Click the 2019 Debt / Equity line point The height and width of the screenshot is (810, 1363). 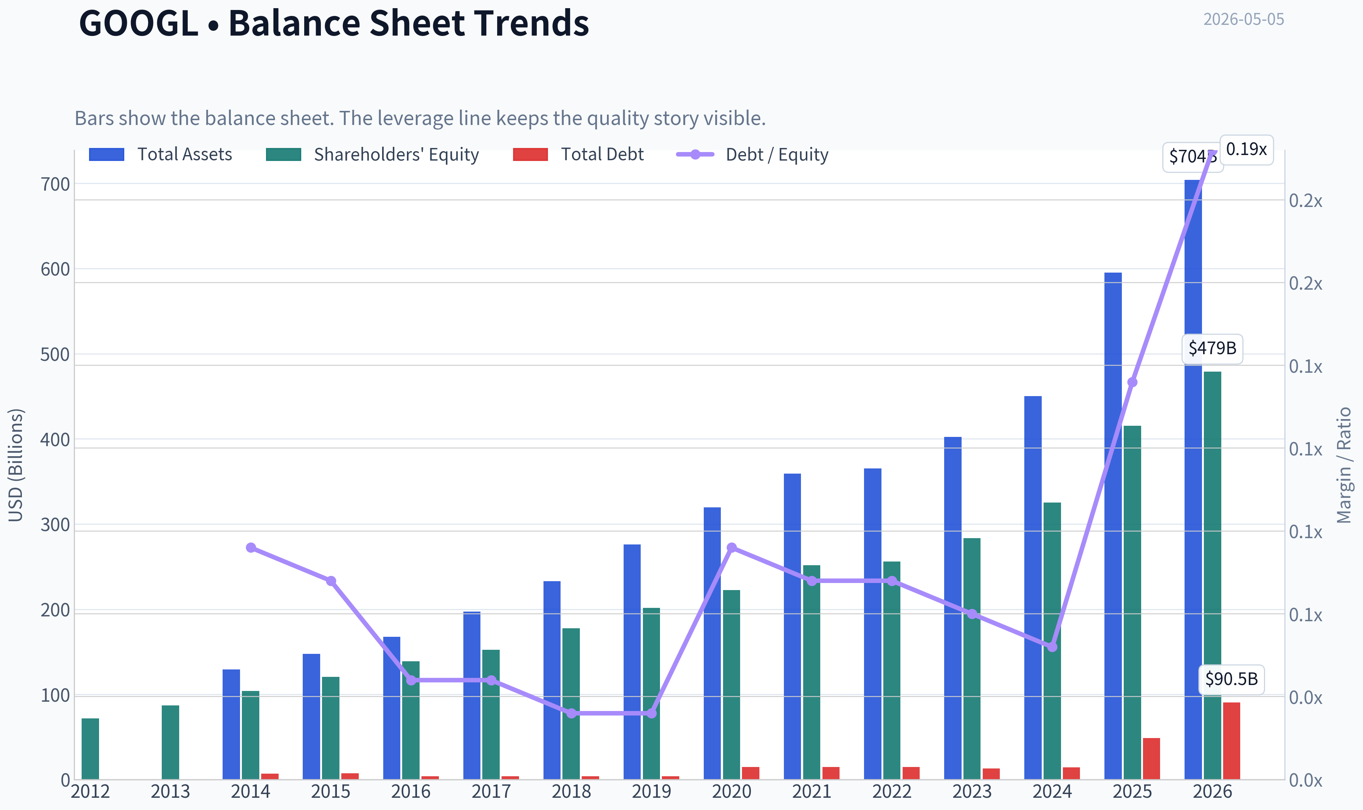(651, 714)
